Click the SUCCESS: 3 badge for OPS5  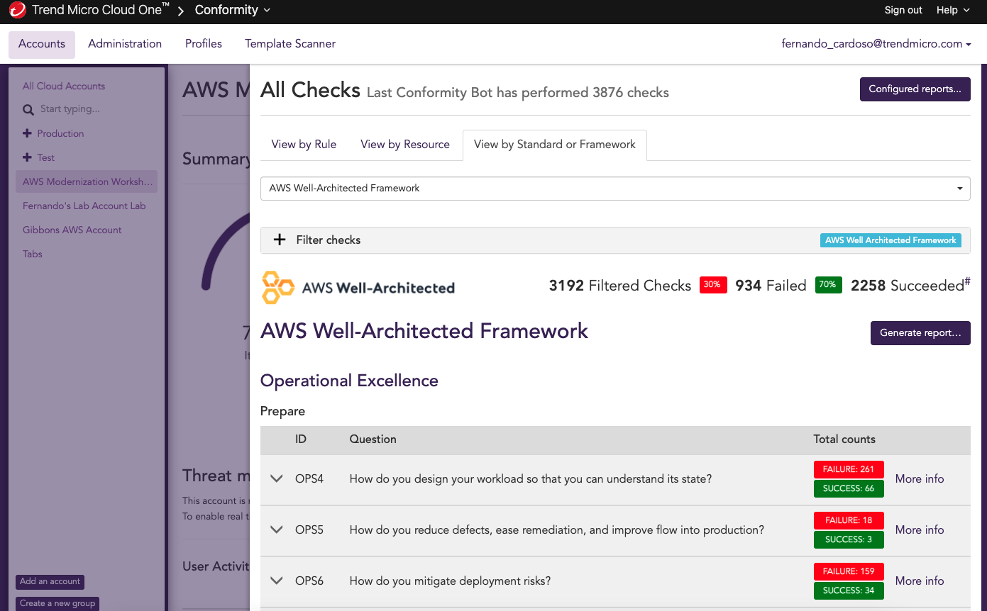pyautogui.click(x=848, y=539)
